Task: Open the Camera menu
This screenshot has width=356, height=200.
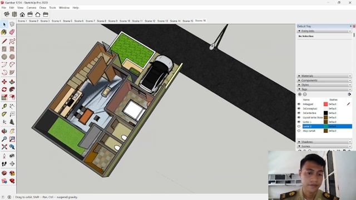Action: click(31, 8)
